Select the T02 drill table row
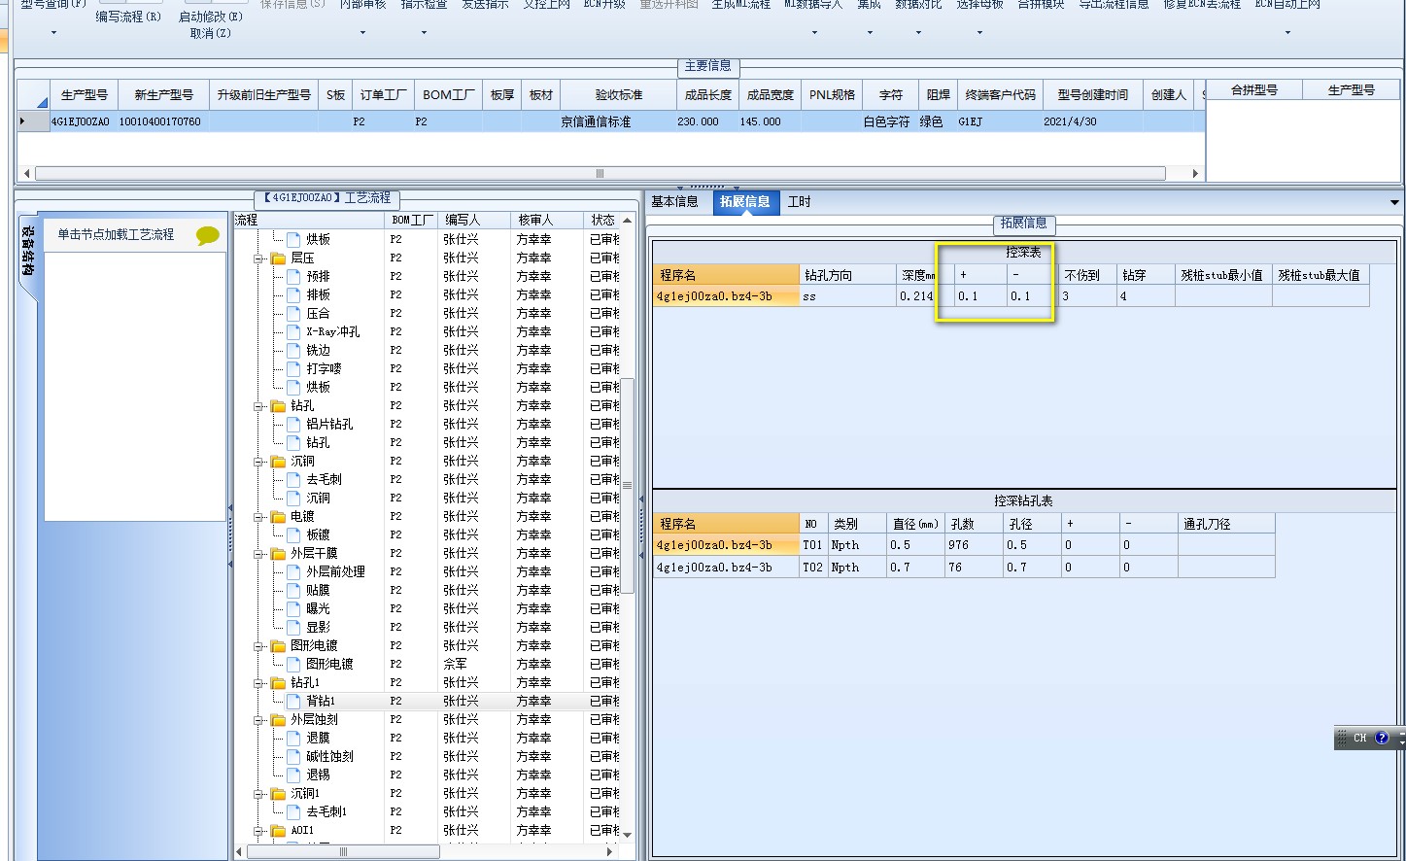This screenshot has width=1406, height=861. tap(963, 568)
